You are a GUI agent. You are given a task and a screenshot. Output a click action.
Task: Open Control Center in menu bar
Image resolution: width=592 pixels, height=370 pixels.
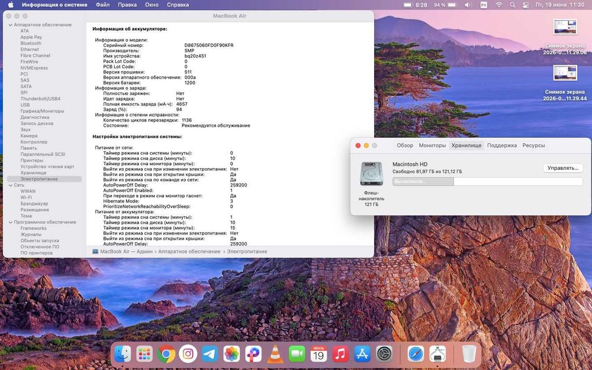pyautogui.click(x=525, y=5)
